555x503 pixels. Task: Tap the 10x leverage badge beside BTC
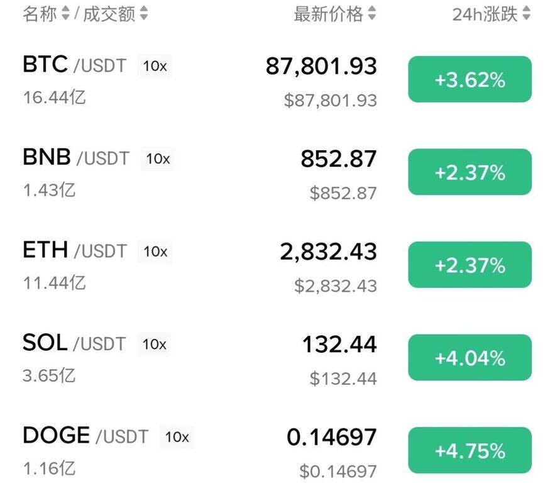(155, 66)
